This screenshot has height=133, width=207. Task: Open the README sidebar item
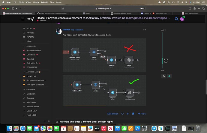[x=30, y=37]
